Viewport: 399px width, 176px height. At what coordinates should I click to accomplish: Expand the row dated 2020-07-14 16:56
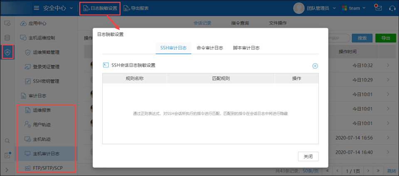(388, 138)
